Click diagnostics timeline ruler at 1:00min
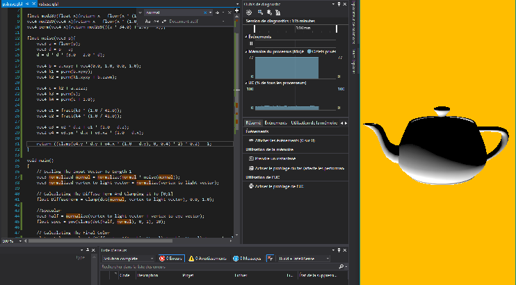 point(303,28)
